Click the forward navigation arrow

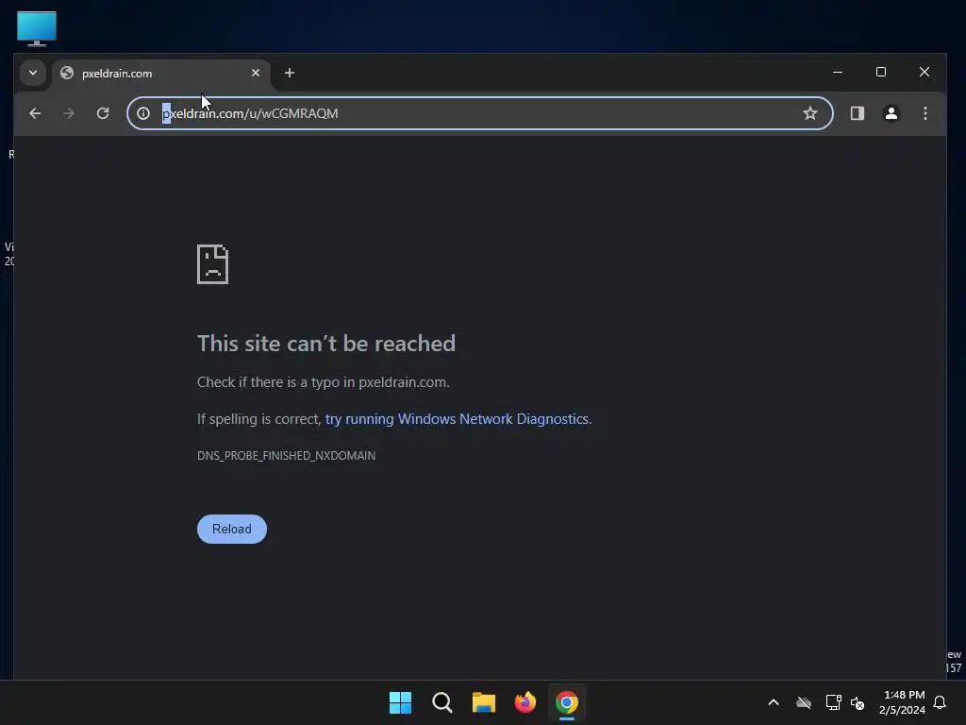tap(69, 113)
